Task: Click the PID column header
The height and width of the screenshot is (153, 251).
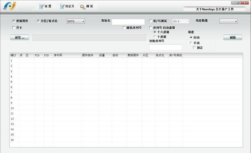Action: point(48,55)
